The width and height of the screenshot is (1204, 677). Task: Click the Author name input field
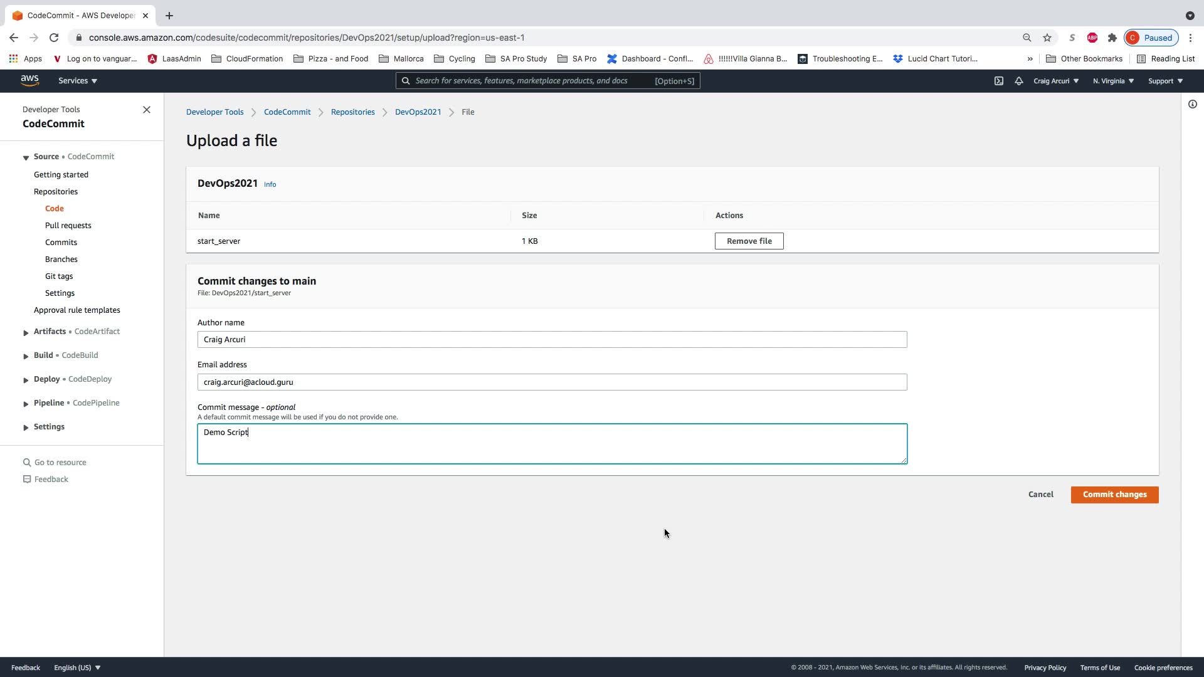(x=552, y=340)
